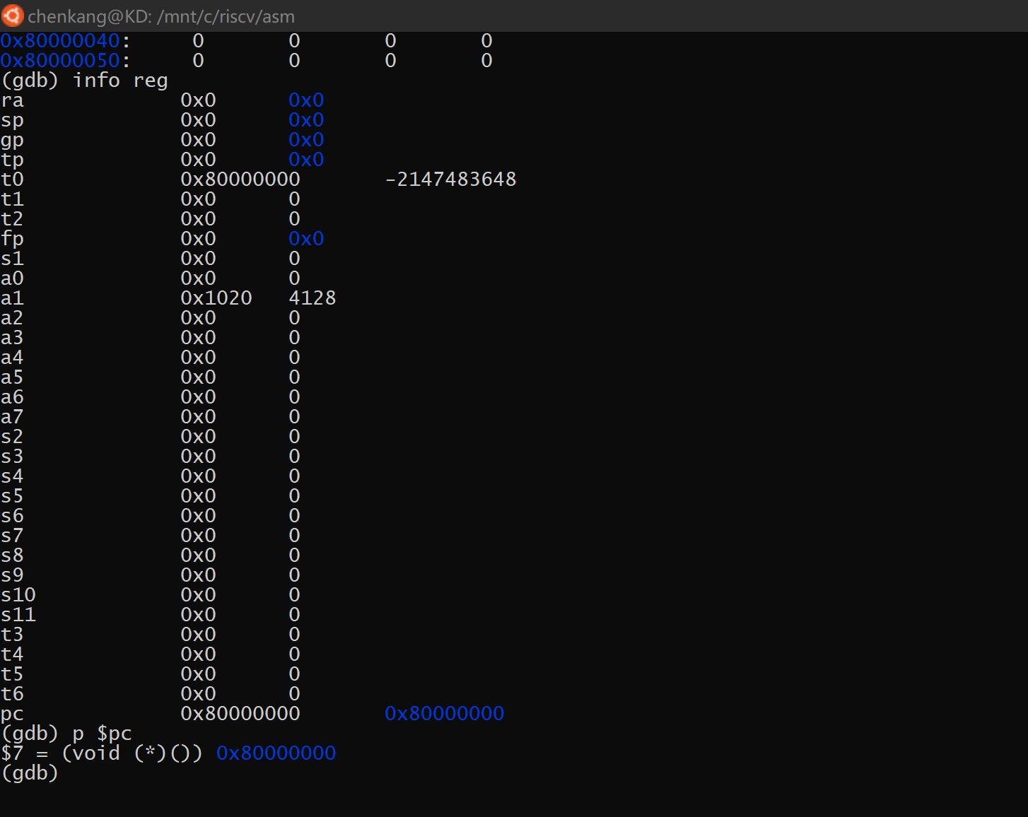Click the t0 hex value 0x80000000

[x=240, y=180]
